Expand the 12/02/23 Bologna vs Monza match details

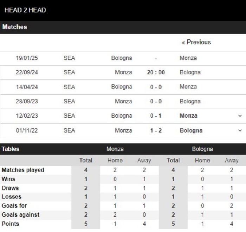[240, 116]
